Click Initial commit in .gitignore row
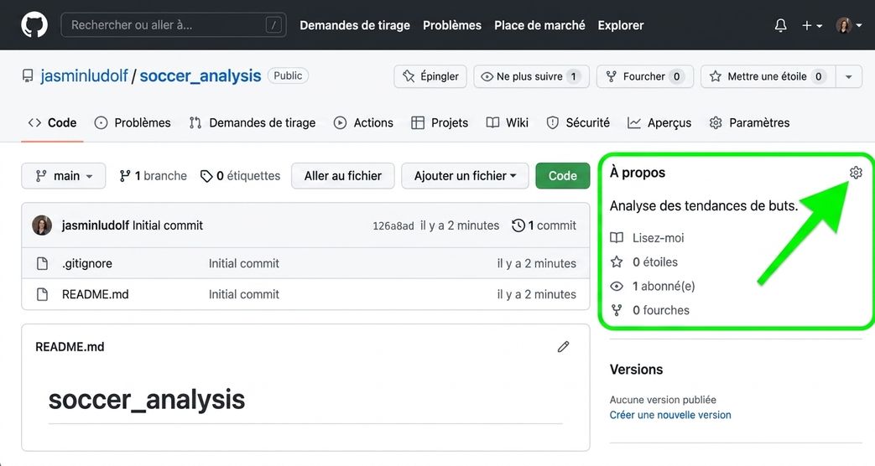Viewport: 875px width, 466px height. pyautogui.click(x=244, y=263)
